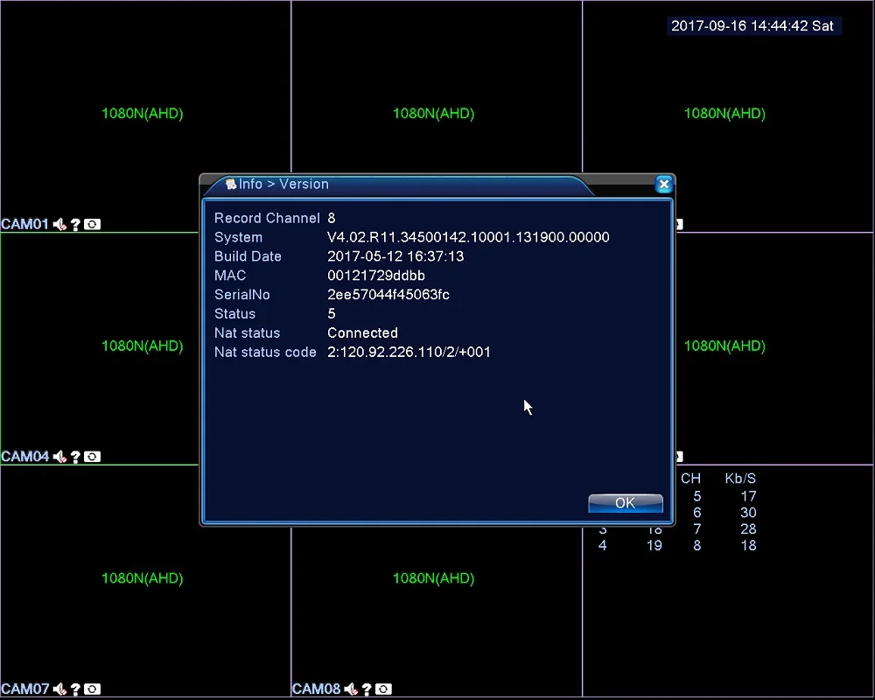Click the CAM07 question mark status icon
Viewport: 875px width, 700px height.
pyautogui.click(x=75, y=689)
